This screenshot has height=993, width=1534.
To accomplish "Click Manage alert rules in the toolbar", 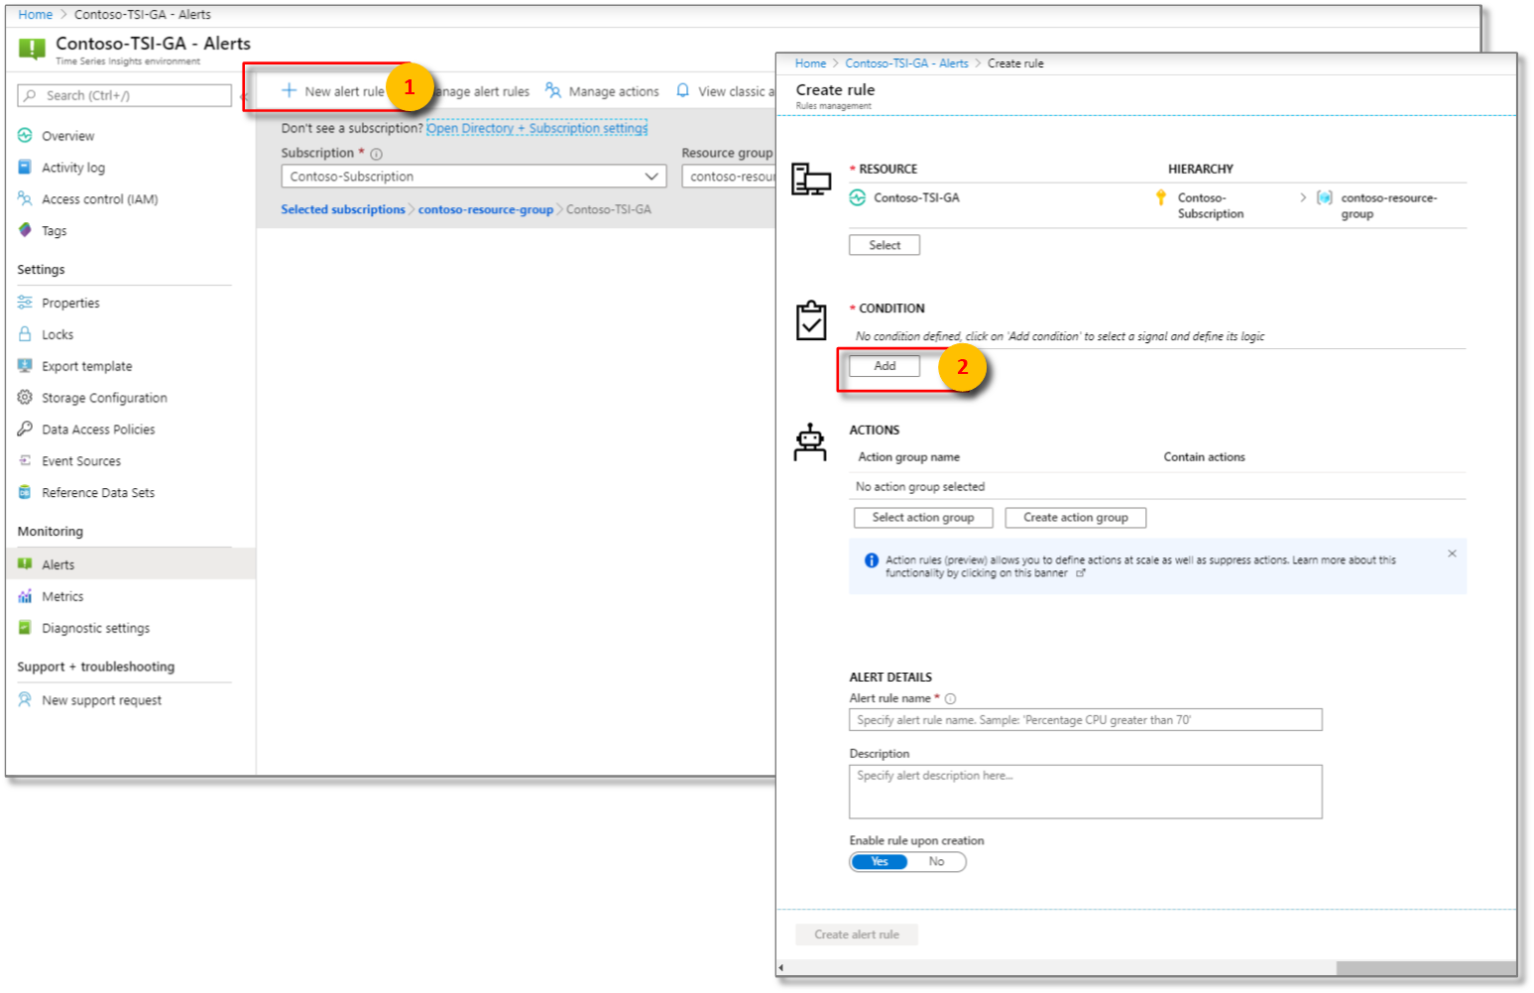I will pyautogui.click(x=482, y=91).
